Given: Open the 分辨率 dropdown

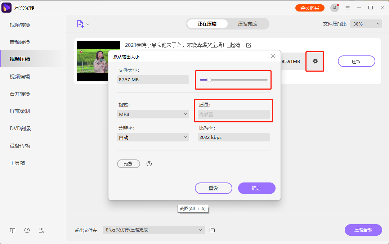Looking at the screenshot, I should (153, 137).
